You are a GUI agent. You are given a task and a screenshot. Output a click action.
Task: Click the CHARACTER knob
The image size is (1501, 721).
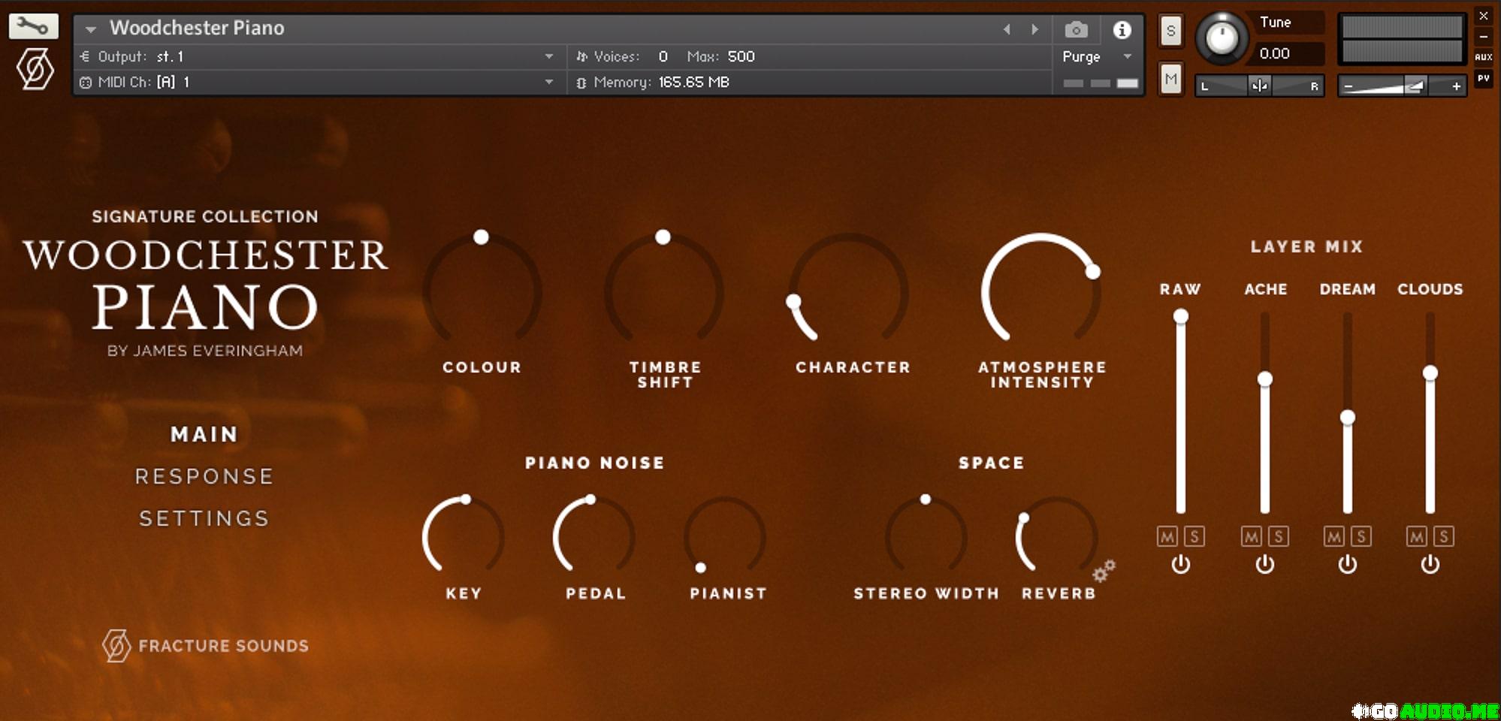[848, 290]
